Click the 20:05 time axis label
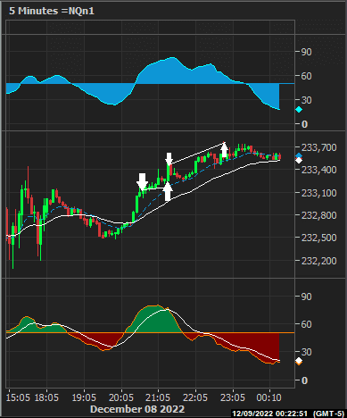Screen dimensions: 347x418 121,397
